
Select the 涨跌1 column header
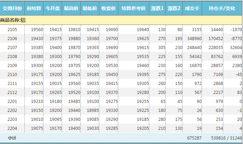coord(158,8)
